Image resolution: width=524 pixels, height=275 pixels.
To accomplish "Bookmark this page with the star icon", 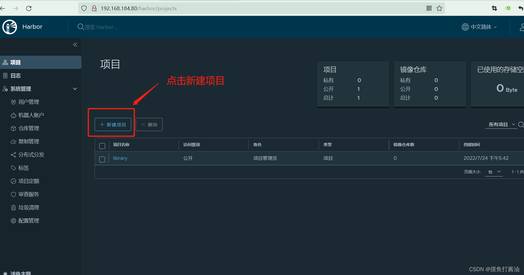I will point(439,9).
